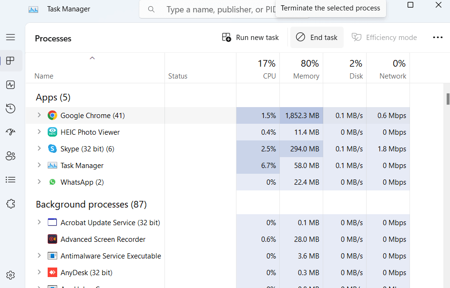Image resolution: width=450 pixels, height=288 pixels.
Task: Expand the Skype (32 bit) process group
Action: click(39, 149)
